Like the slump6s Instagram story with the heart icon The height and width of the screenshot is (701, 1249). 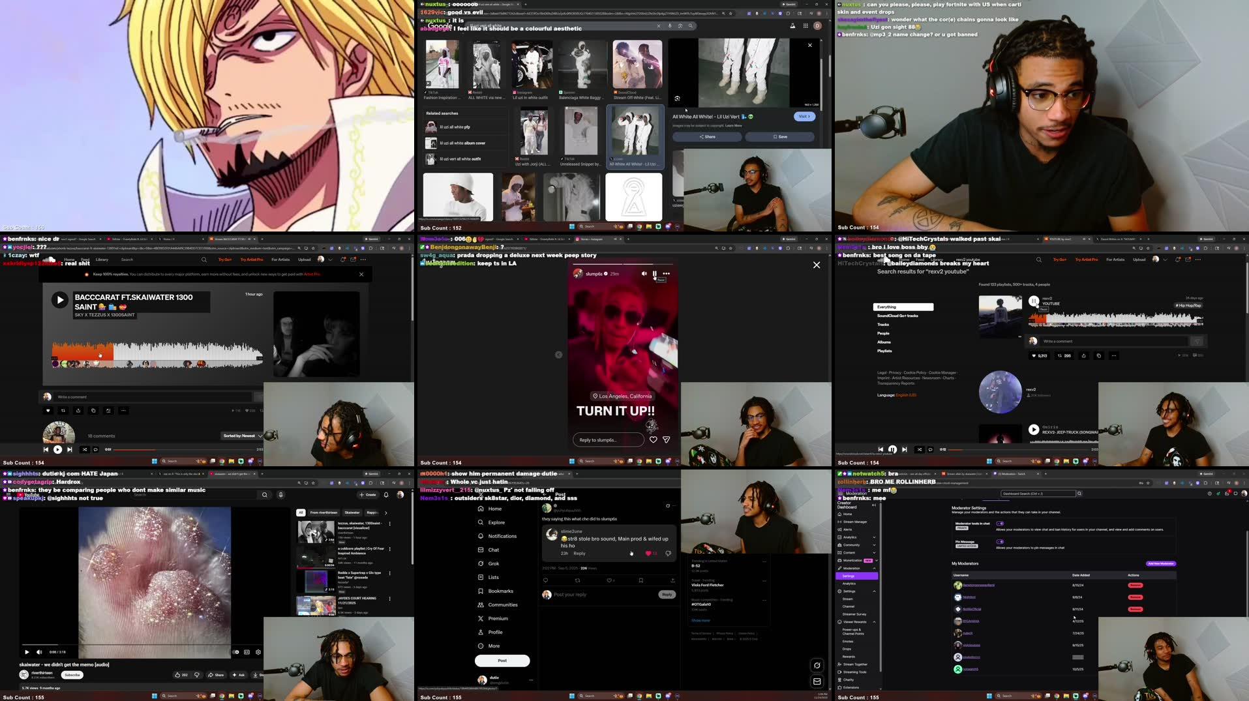click(x=654, y=440)
